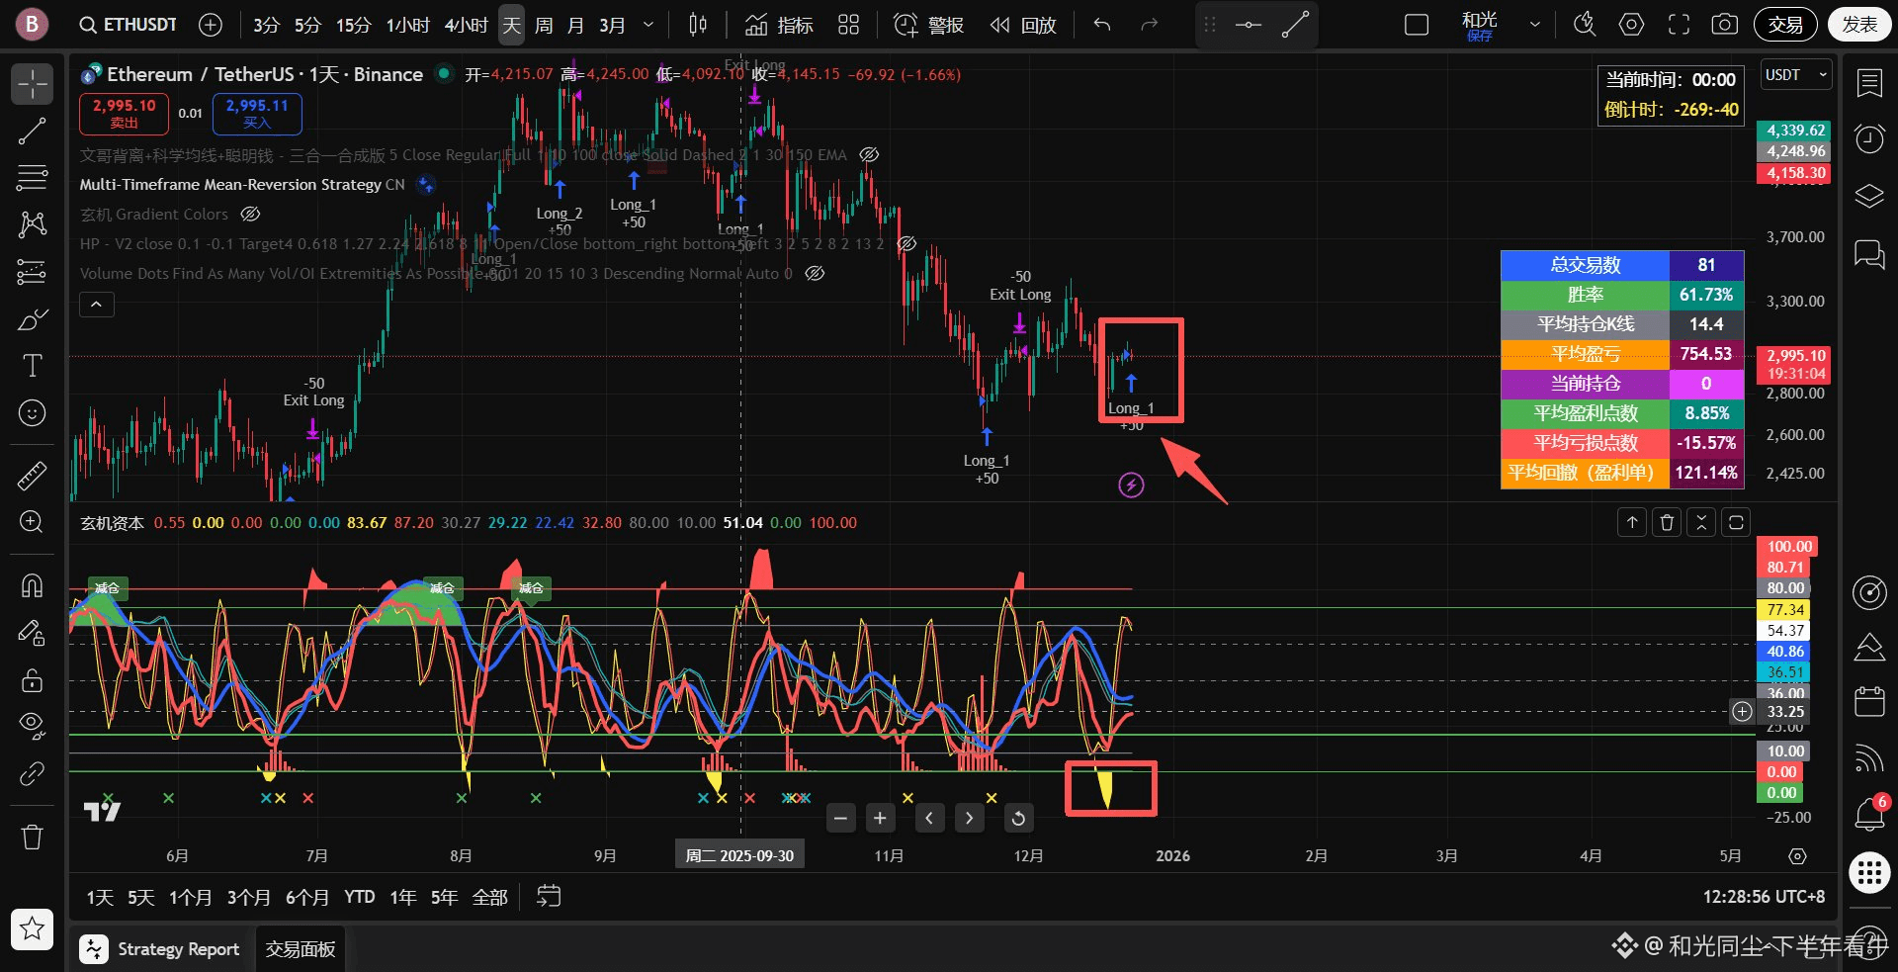Click the 2,995.11 买入 buy button
Image resolution: width=1898 pixels, height=972 pixels.
coord(256,114)
